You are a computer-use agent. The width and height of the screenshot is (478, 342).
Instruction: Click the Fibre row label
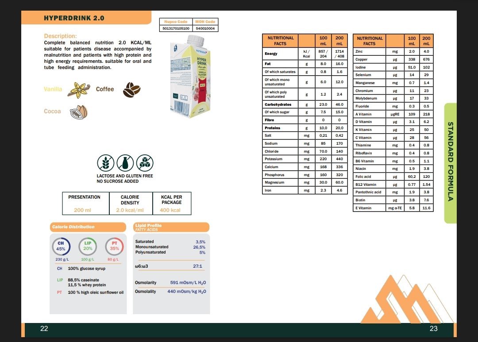pos(269,120)
